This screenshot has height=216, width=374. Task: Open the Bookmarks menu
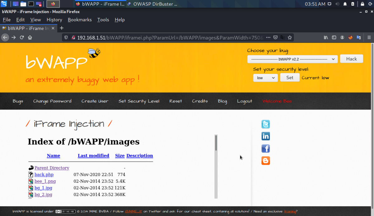coord(79,20)
